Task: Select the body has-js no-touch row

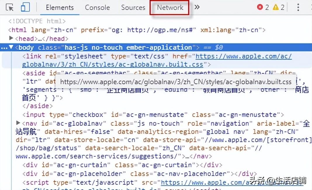Action: point(156,47)
